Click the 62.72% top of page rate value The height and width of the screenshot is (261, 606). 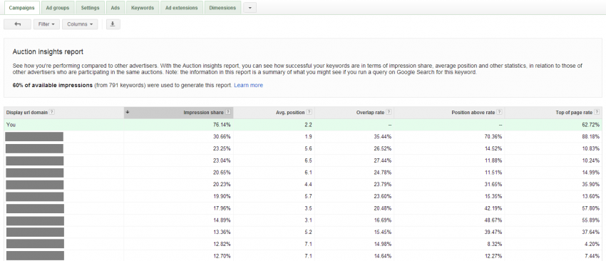(x=592, y=125)
